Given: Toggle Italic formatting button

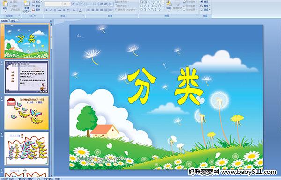Looking at the screenshot, I should (x=51, y=10).
